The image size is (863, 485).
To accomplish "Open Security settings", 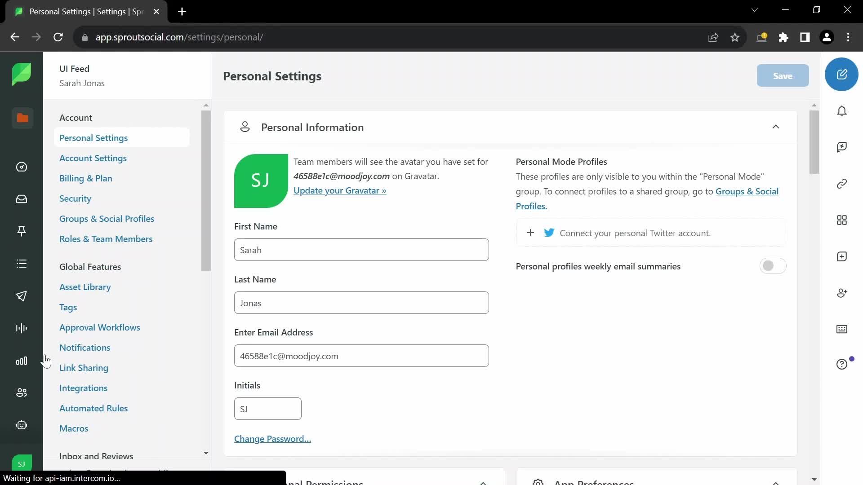I will click(x=75, y=198).
